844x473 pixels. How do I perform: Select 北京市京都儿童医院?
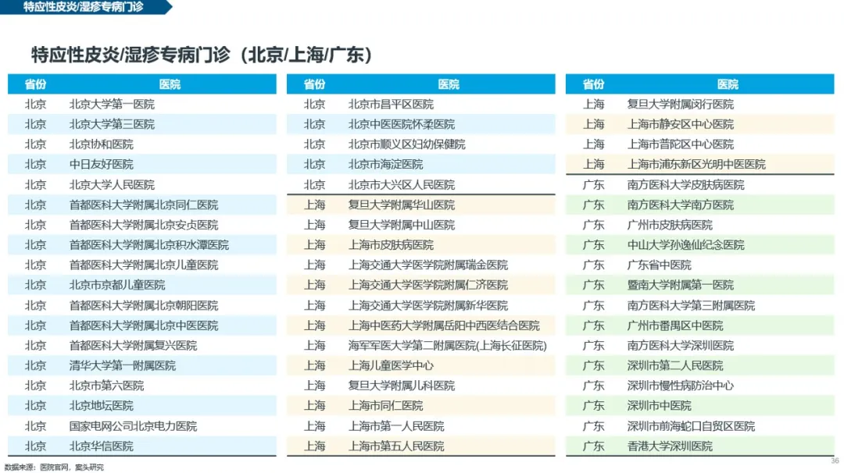(117, 285)
